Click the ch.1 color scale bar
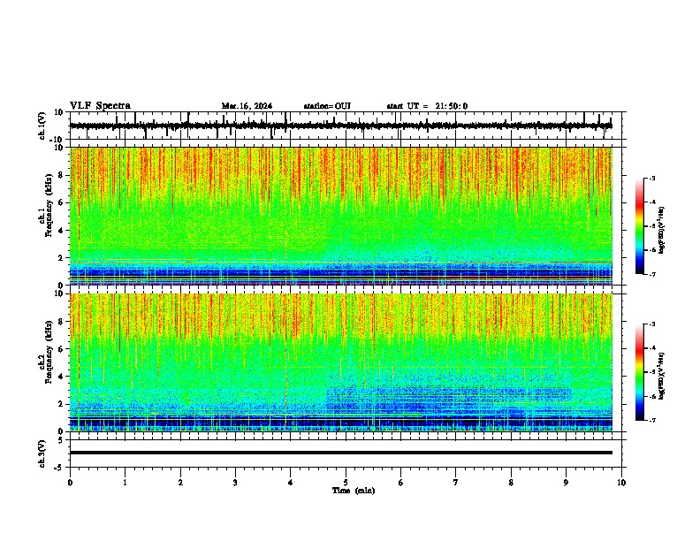The image size is (700, 541). pos(639,226)
